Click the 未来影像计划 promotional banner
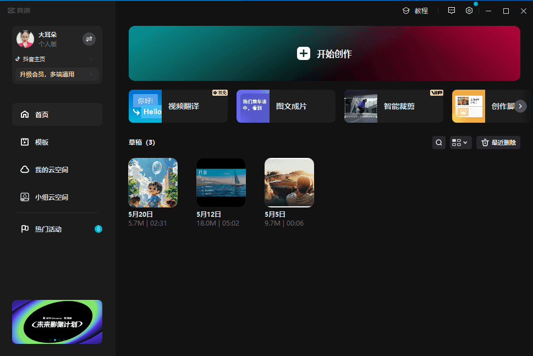This screenshot has width=533, height=356. coord(57,322)
